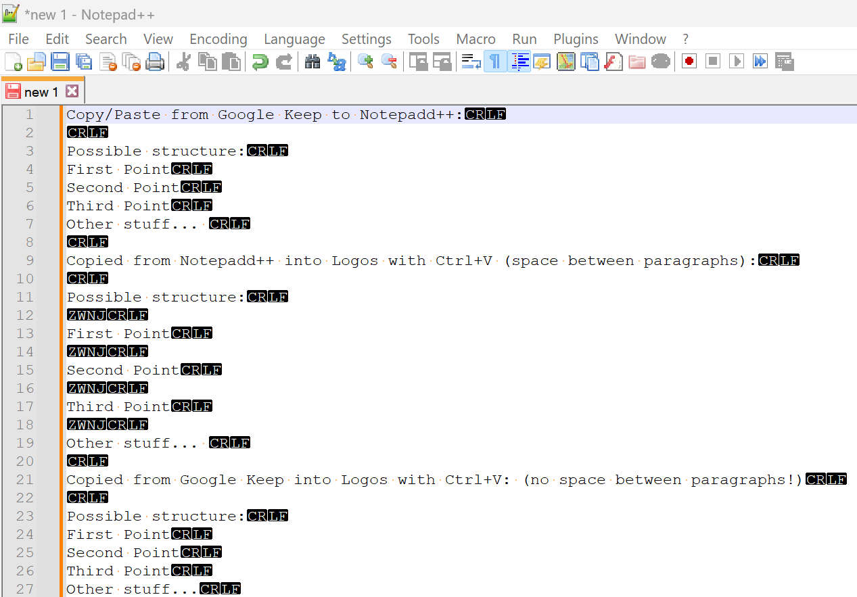
Task: Click the Zoom Out magnifier icon
Action: pos(389,62)
